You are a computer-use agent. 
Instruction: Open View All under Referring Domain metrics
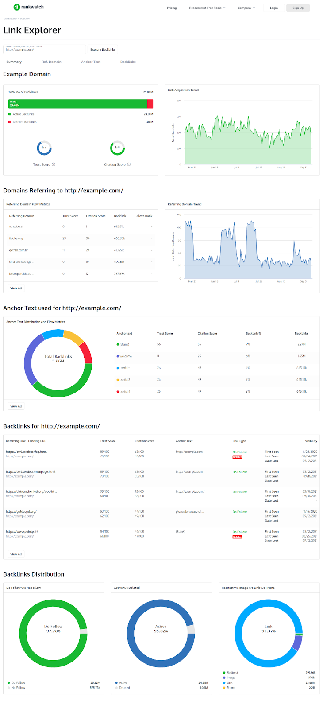coord(16,288)
